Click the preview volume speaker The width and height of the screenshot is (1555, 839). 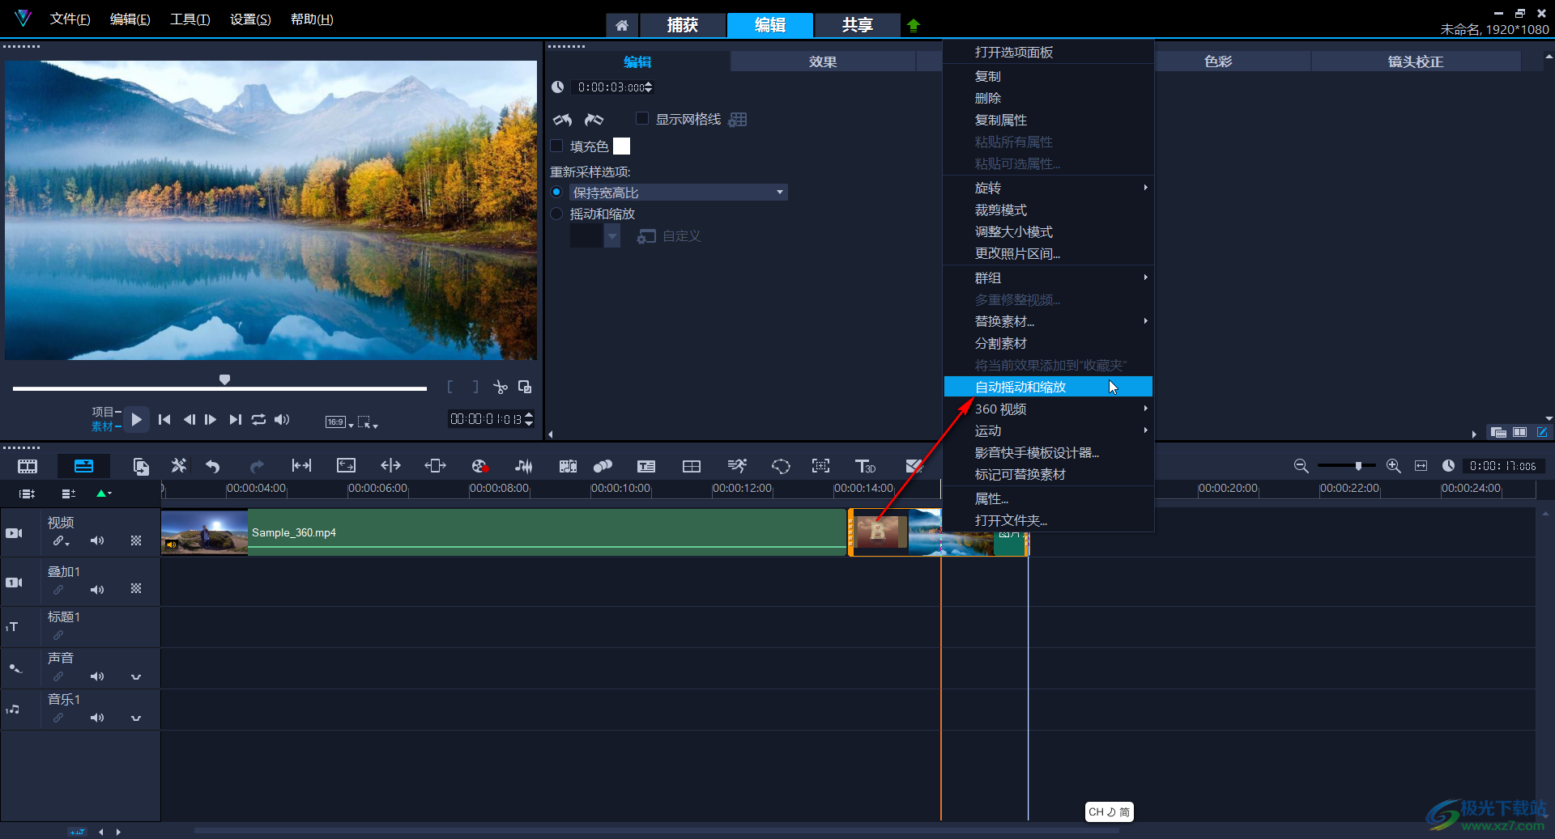tap(282, 419)
